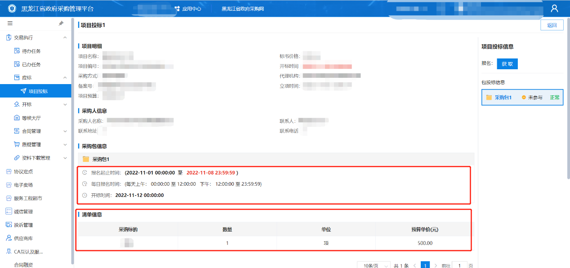Click the 应用中心 app grid icon
This screenshot has width=570, height=268.
177,9
